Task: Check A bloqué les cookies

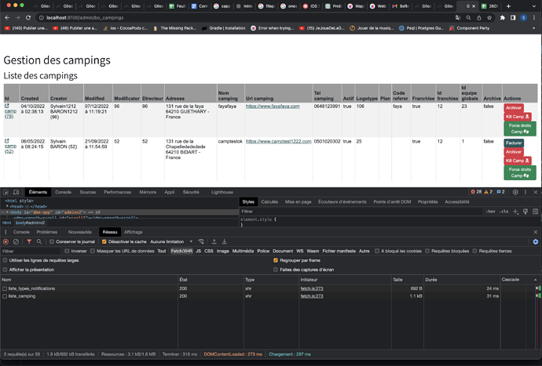Action: coord(377,251)
